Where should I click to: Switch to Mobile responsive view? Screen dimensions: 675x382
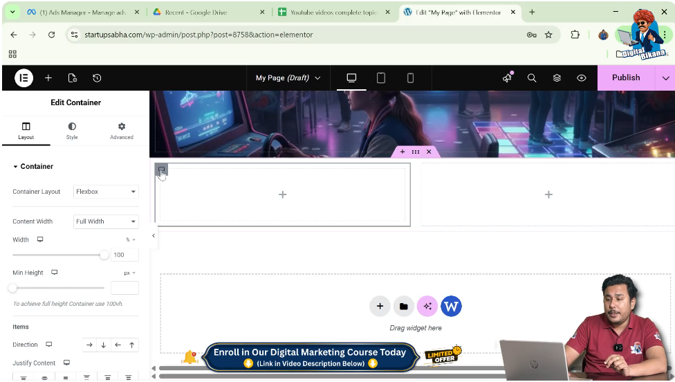click(410, 78)
